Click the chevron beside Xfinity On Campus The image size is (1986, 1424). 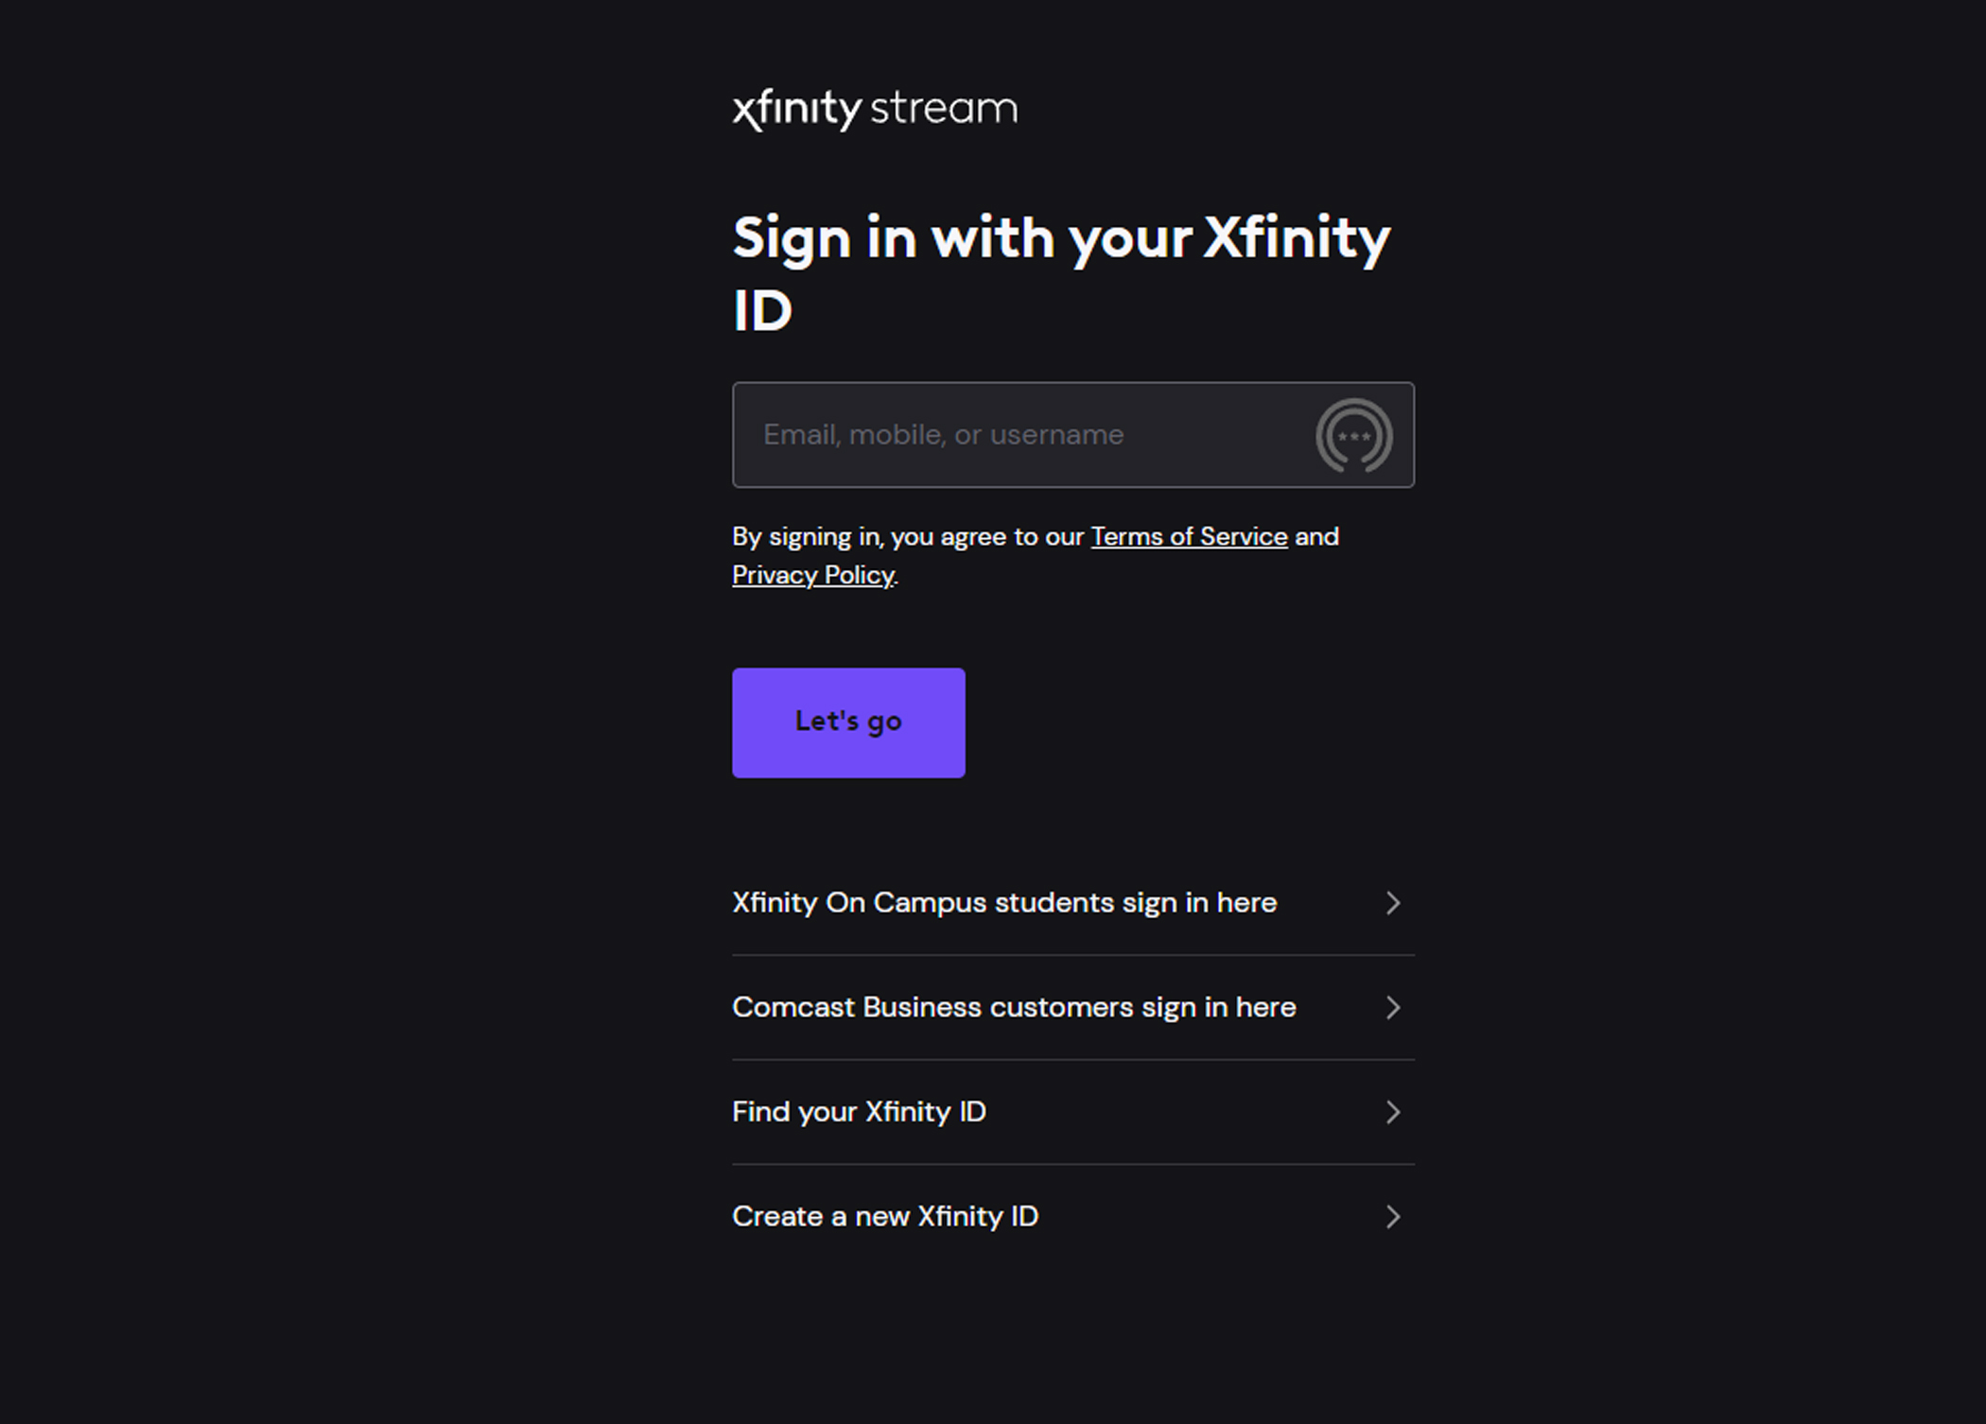[1392, 903]
